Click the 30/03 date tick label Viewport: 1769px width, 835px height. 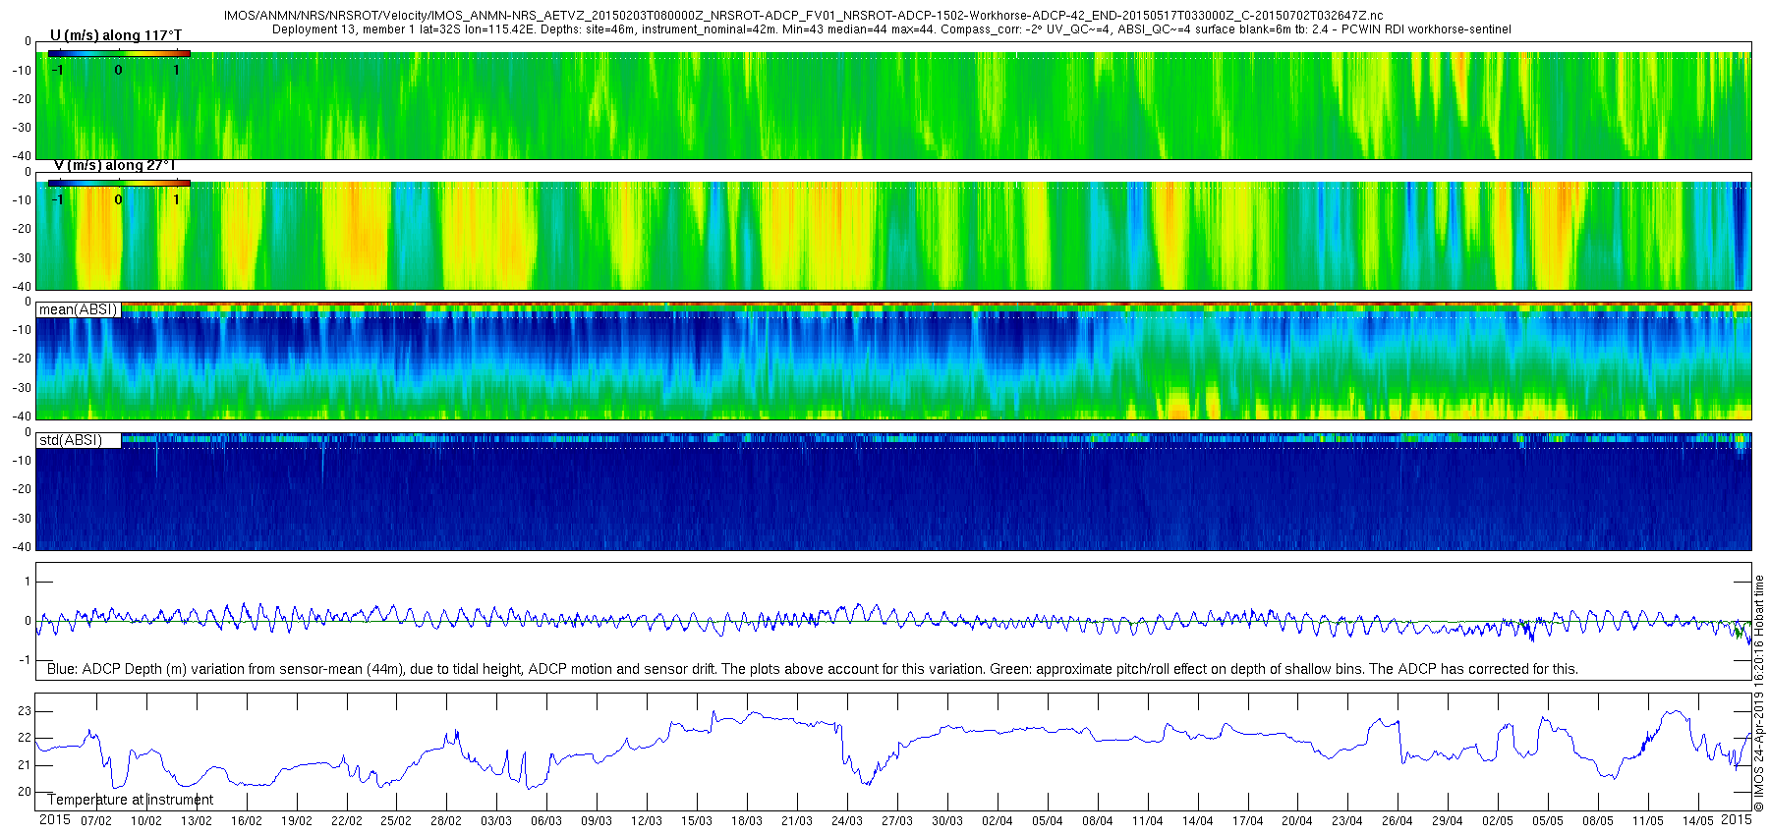point(947,821)
